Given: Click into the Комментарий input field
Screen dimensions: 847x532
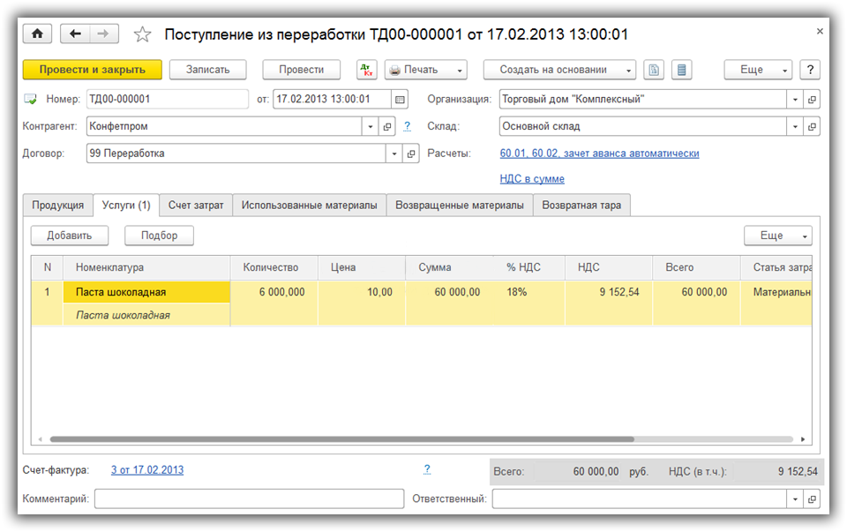Looking at the screenshot, I should (236, 498).
